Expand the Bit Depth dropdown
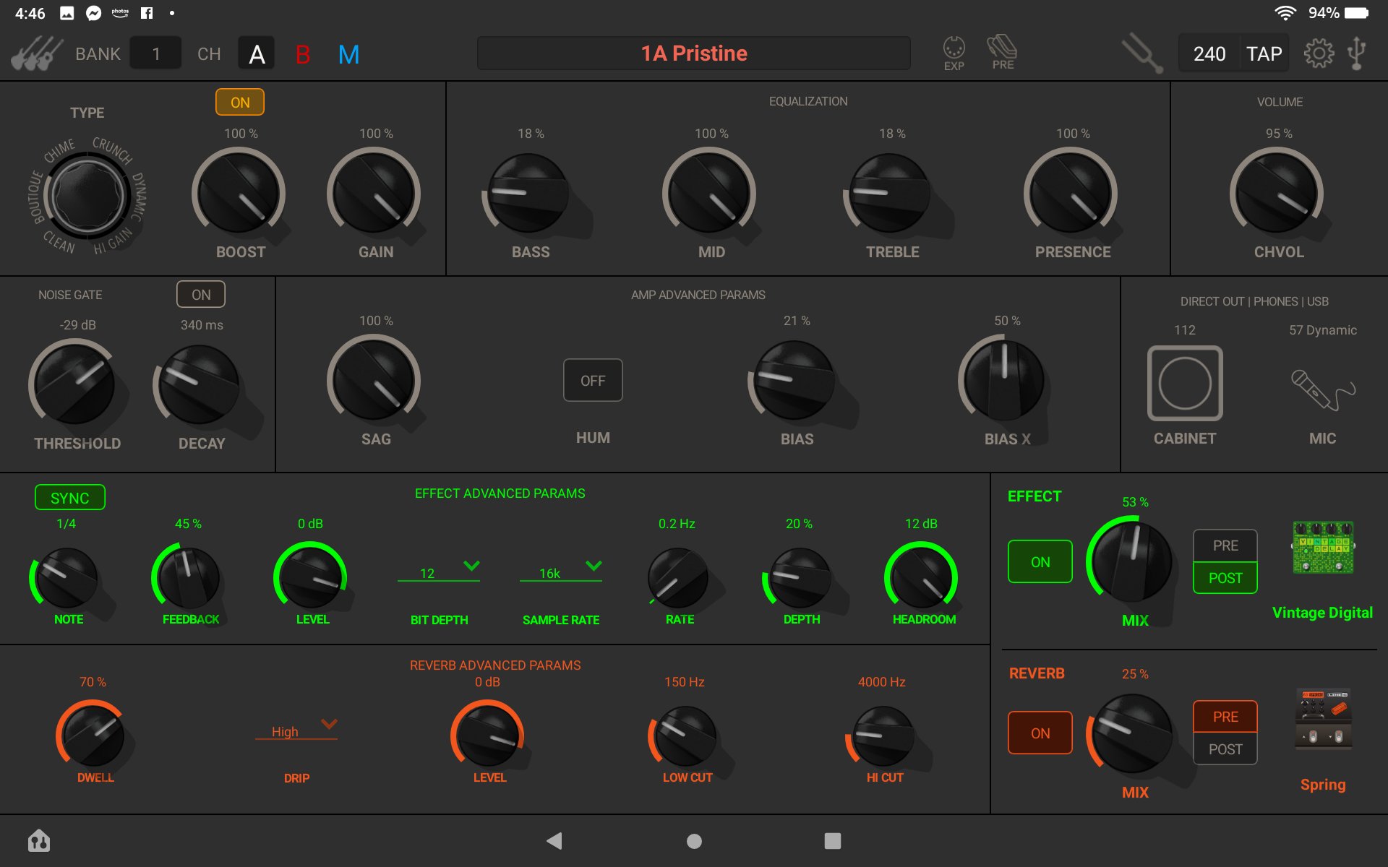Viewport: 1388px width, 867px height. (439, 571)
